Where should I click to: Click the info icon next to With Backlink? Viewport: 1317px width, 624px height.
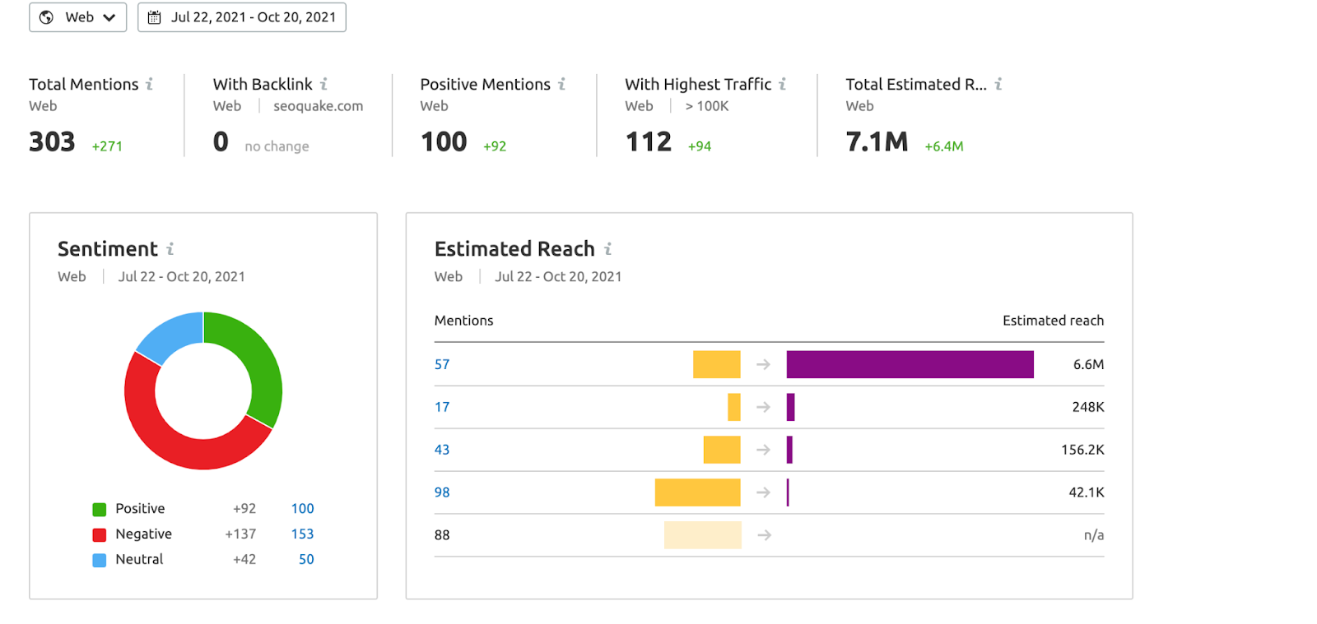tap(323, 84)
